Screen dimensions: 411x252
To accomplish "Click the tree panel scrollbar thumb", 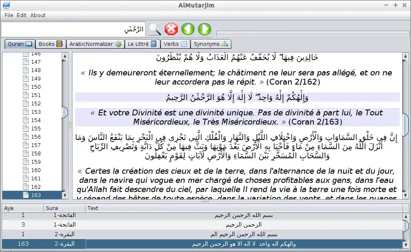I will tap(65, 112).
